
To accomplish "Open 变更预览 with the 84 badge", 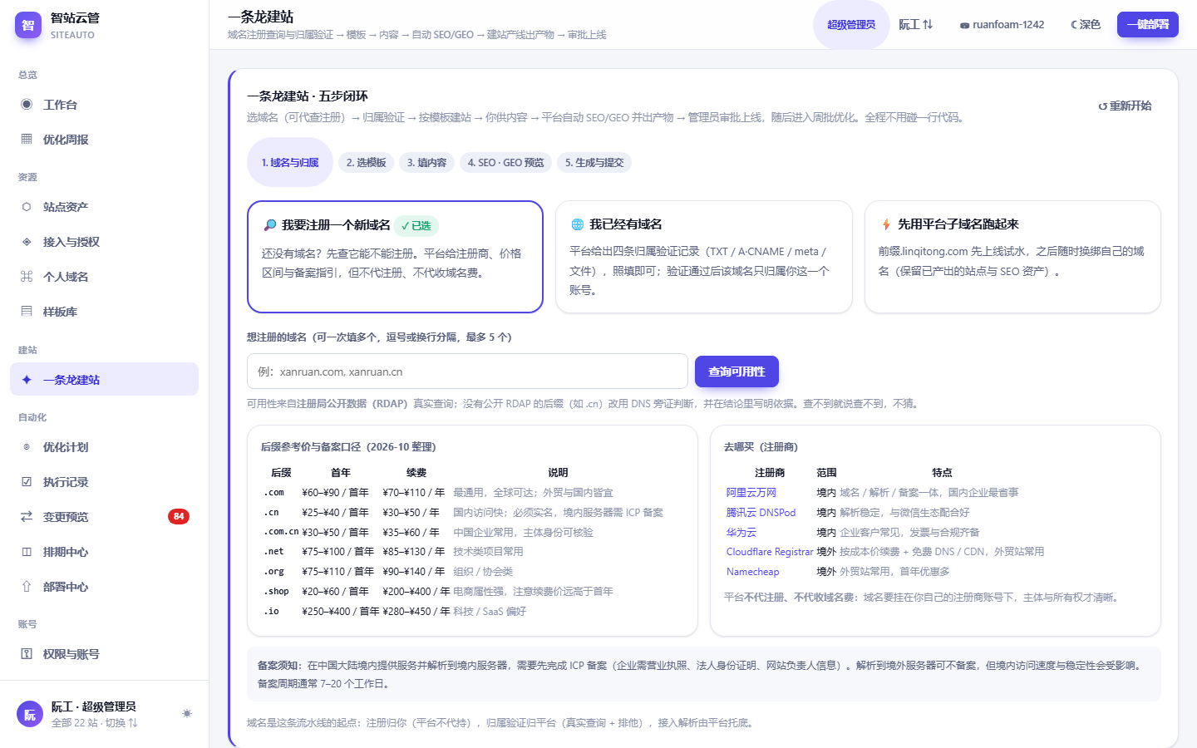I will [x=104, y=517].
